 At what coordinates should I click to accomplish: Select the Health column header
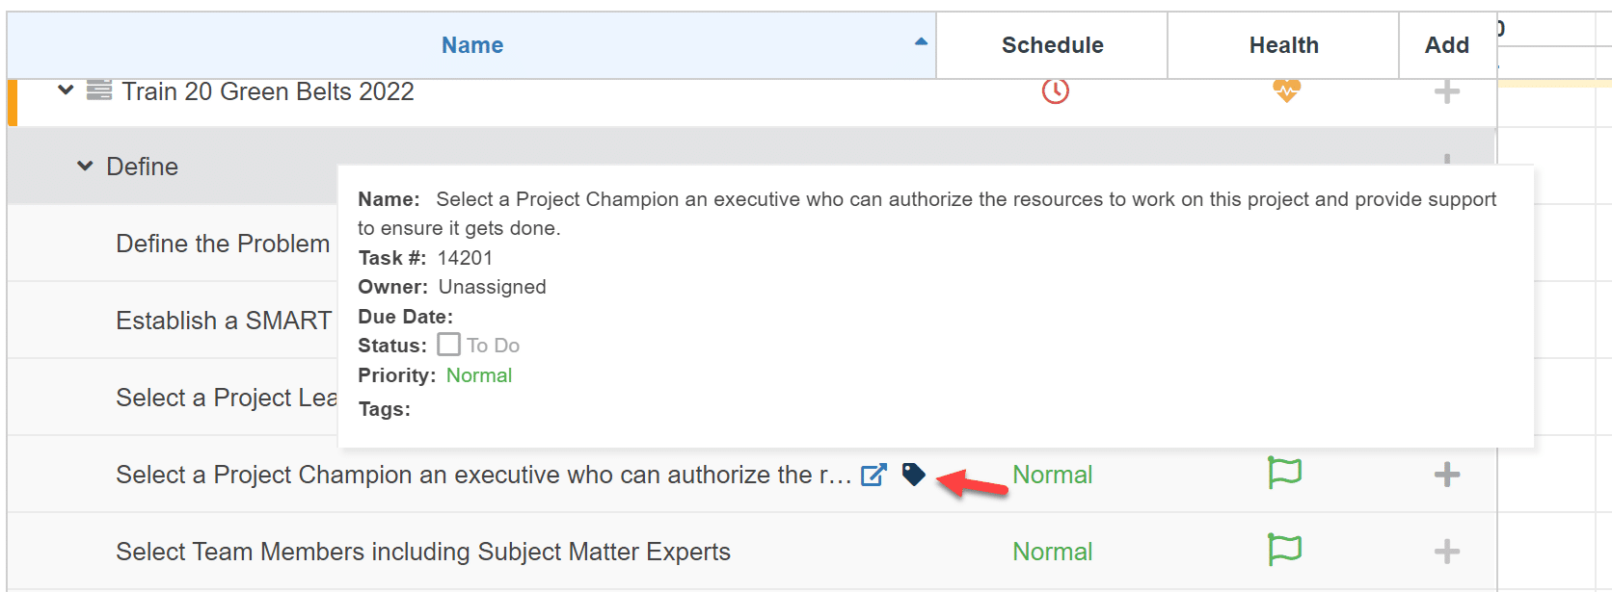[1283, 44]
